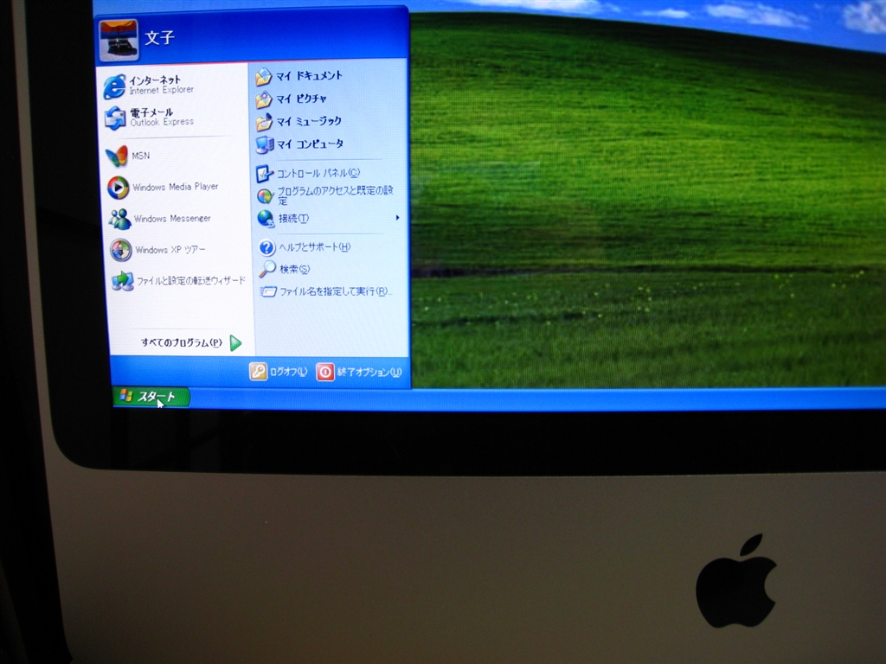886x664 pixels.
Task: Open the マイ ピクチャ folder icon
Action: point(264,100)
